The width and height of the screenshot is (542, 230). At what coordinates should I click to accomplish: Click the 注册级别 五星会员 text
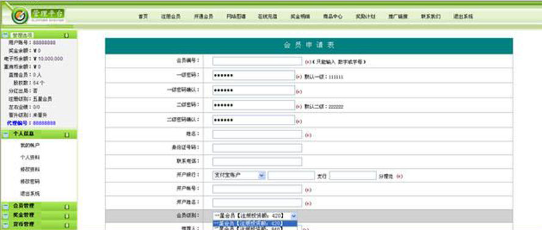point(31,99)
